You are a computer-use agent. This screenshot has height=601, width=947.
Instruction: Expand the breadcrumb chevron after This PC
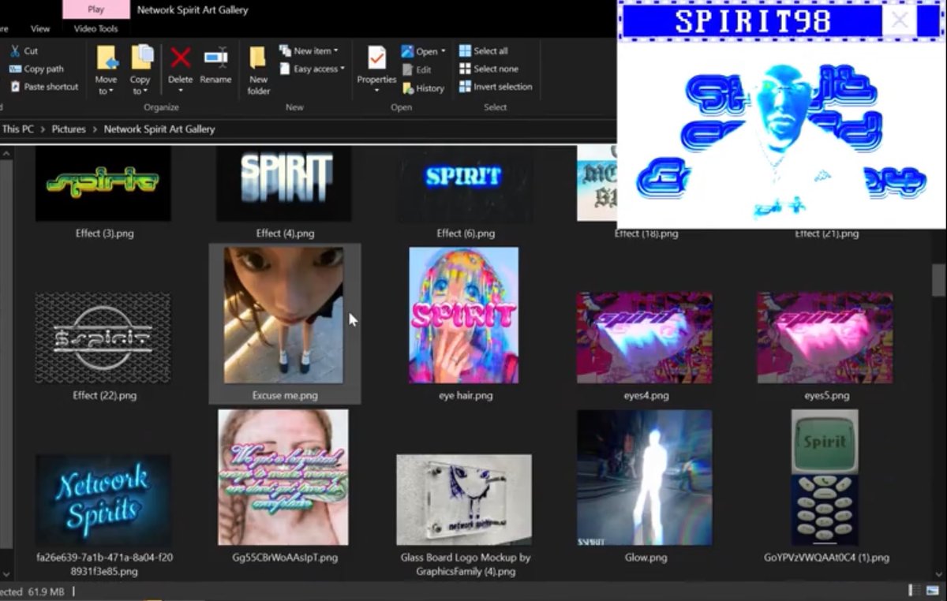[43, 129]
